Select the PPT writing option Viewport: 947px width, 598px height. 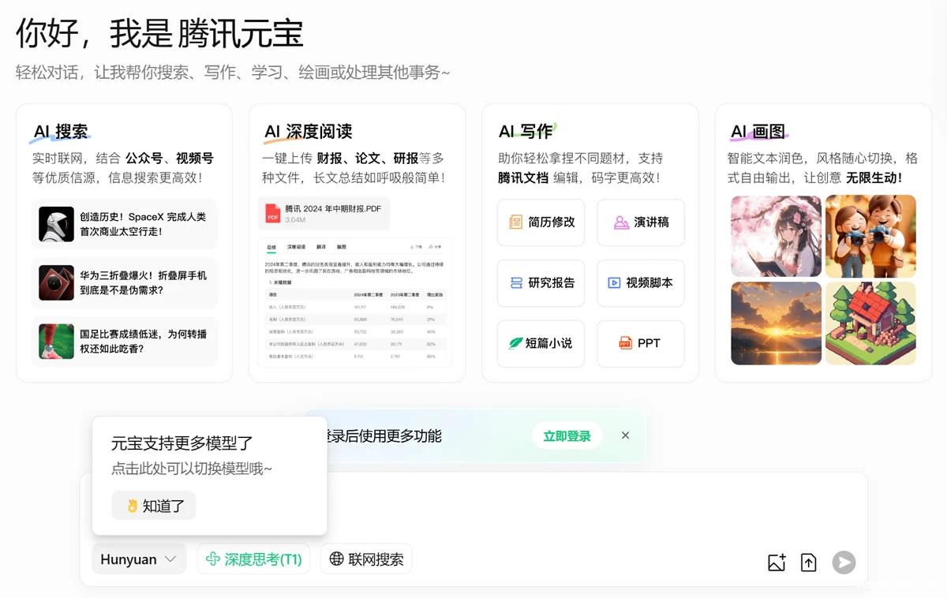pos(640,343)
